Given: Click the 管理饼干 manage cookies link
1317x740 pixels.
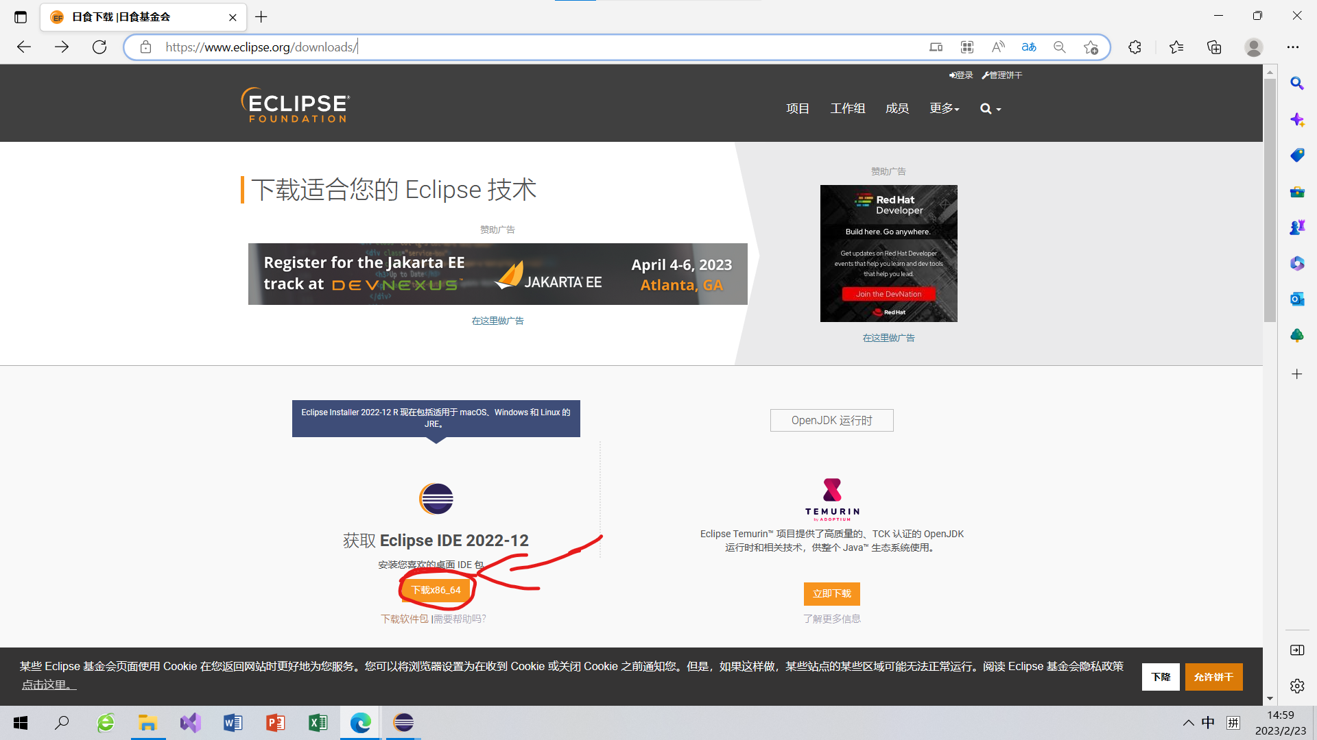Looking at the screenshot, I should pyautogui.click(x=1002, y=75).
